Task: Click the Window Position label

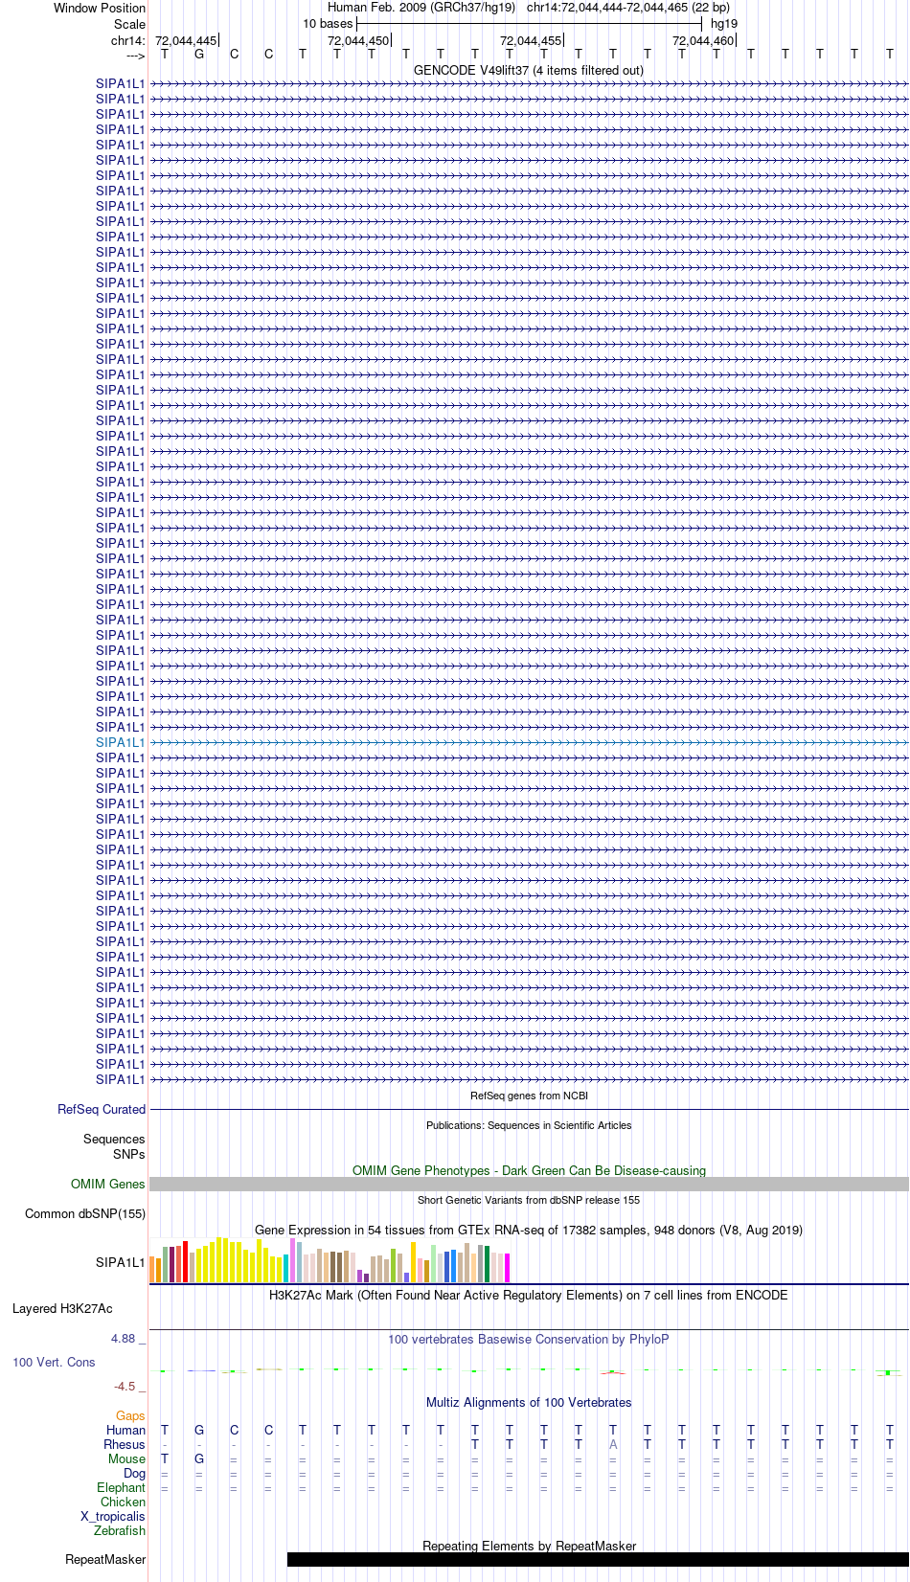Action: coord(100,8)
